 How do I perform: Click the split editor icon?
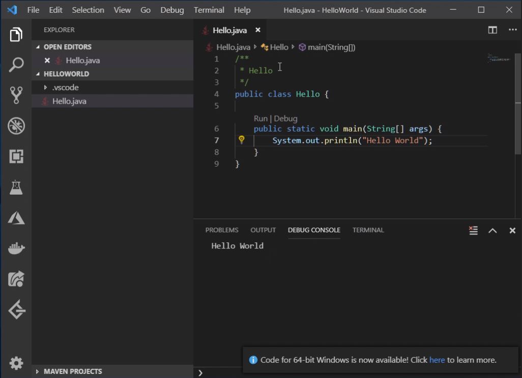[x=492, y=30]
